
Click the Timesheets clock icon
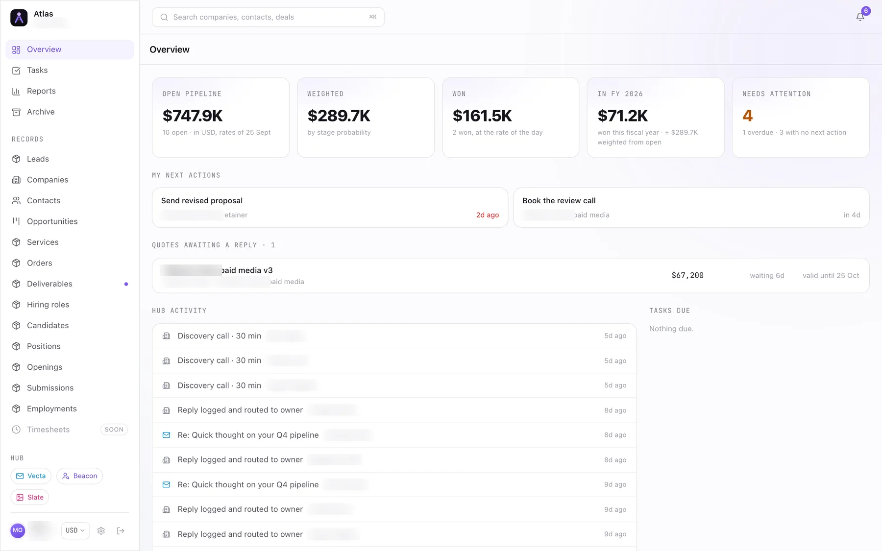(16, 430)
